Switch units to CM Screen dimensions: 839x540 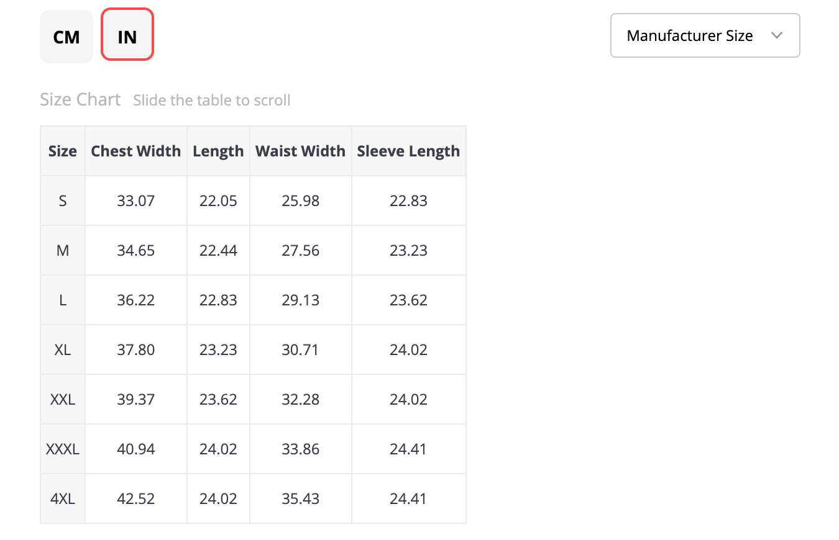(x=66, y=37)
